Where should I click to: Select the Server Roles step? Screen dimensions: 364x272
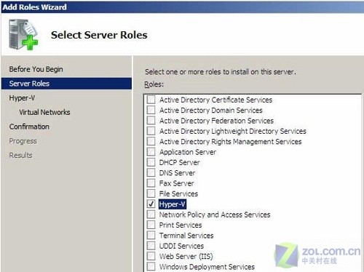tap(66, 84)
